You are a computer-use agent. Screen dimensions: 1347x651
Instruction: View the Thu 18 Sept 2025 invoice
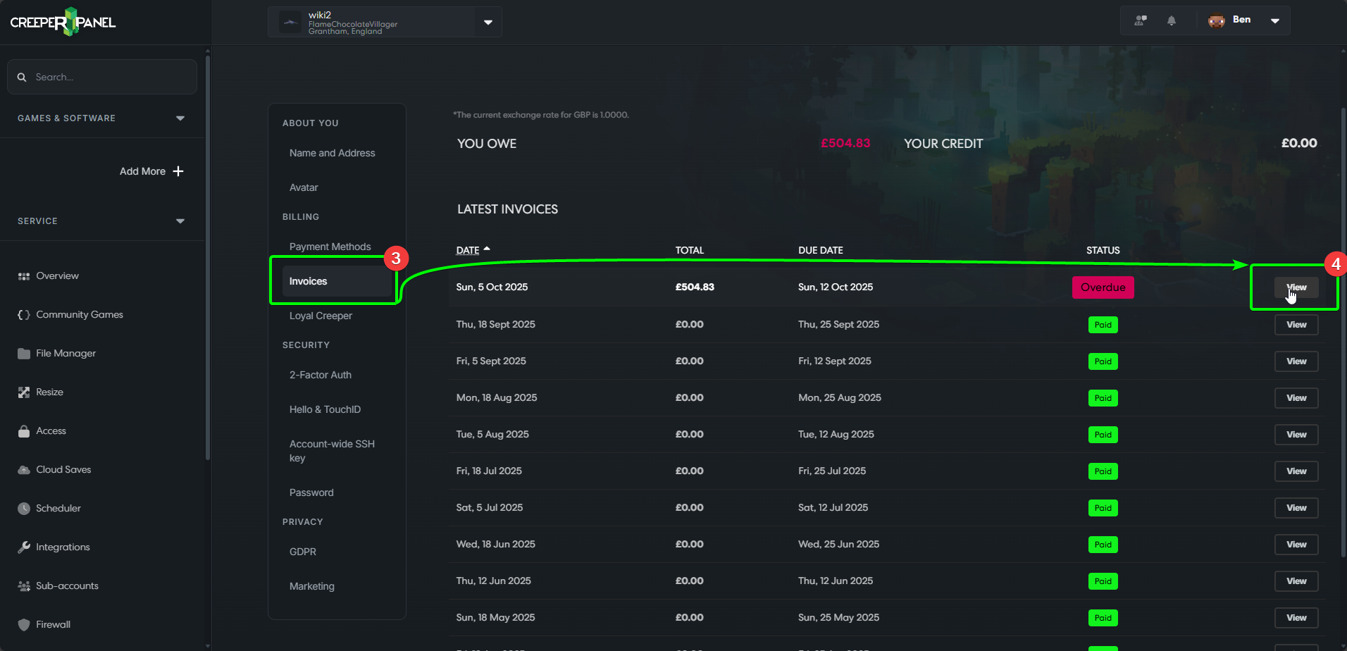pos(1296,325)
